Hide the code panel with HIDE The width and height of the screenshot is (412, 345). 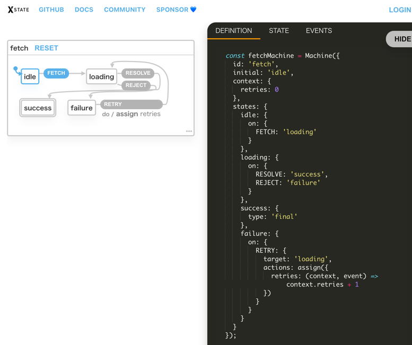click(x=401, y=39)
